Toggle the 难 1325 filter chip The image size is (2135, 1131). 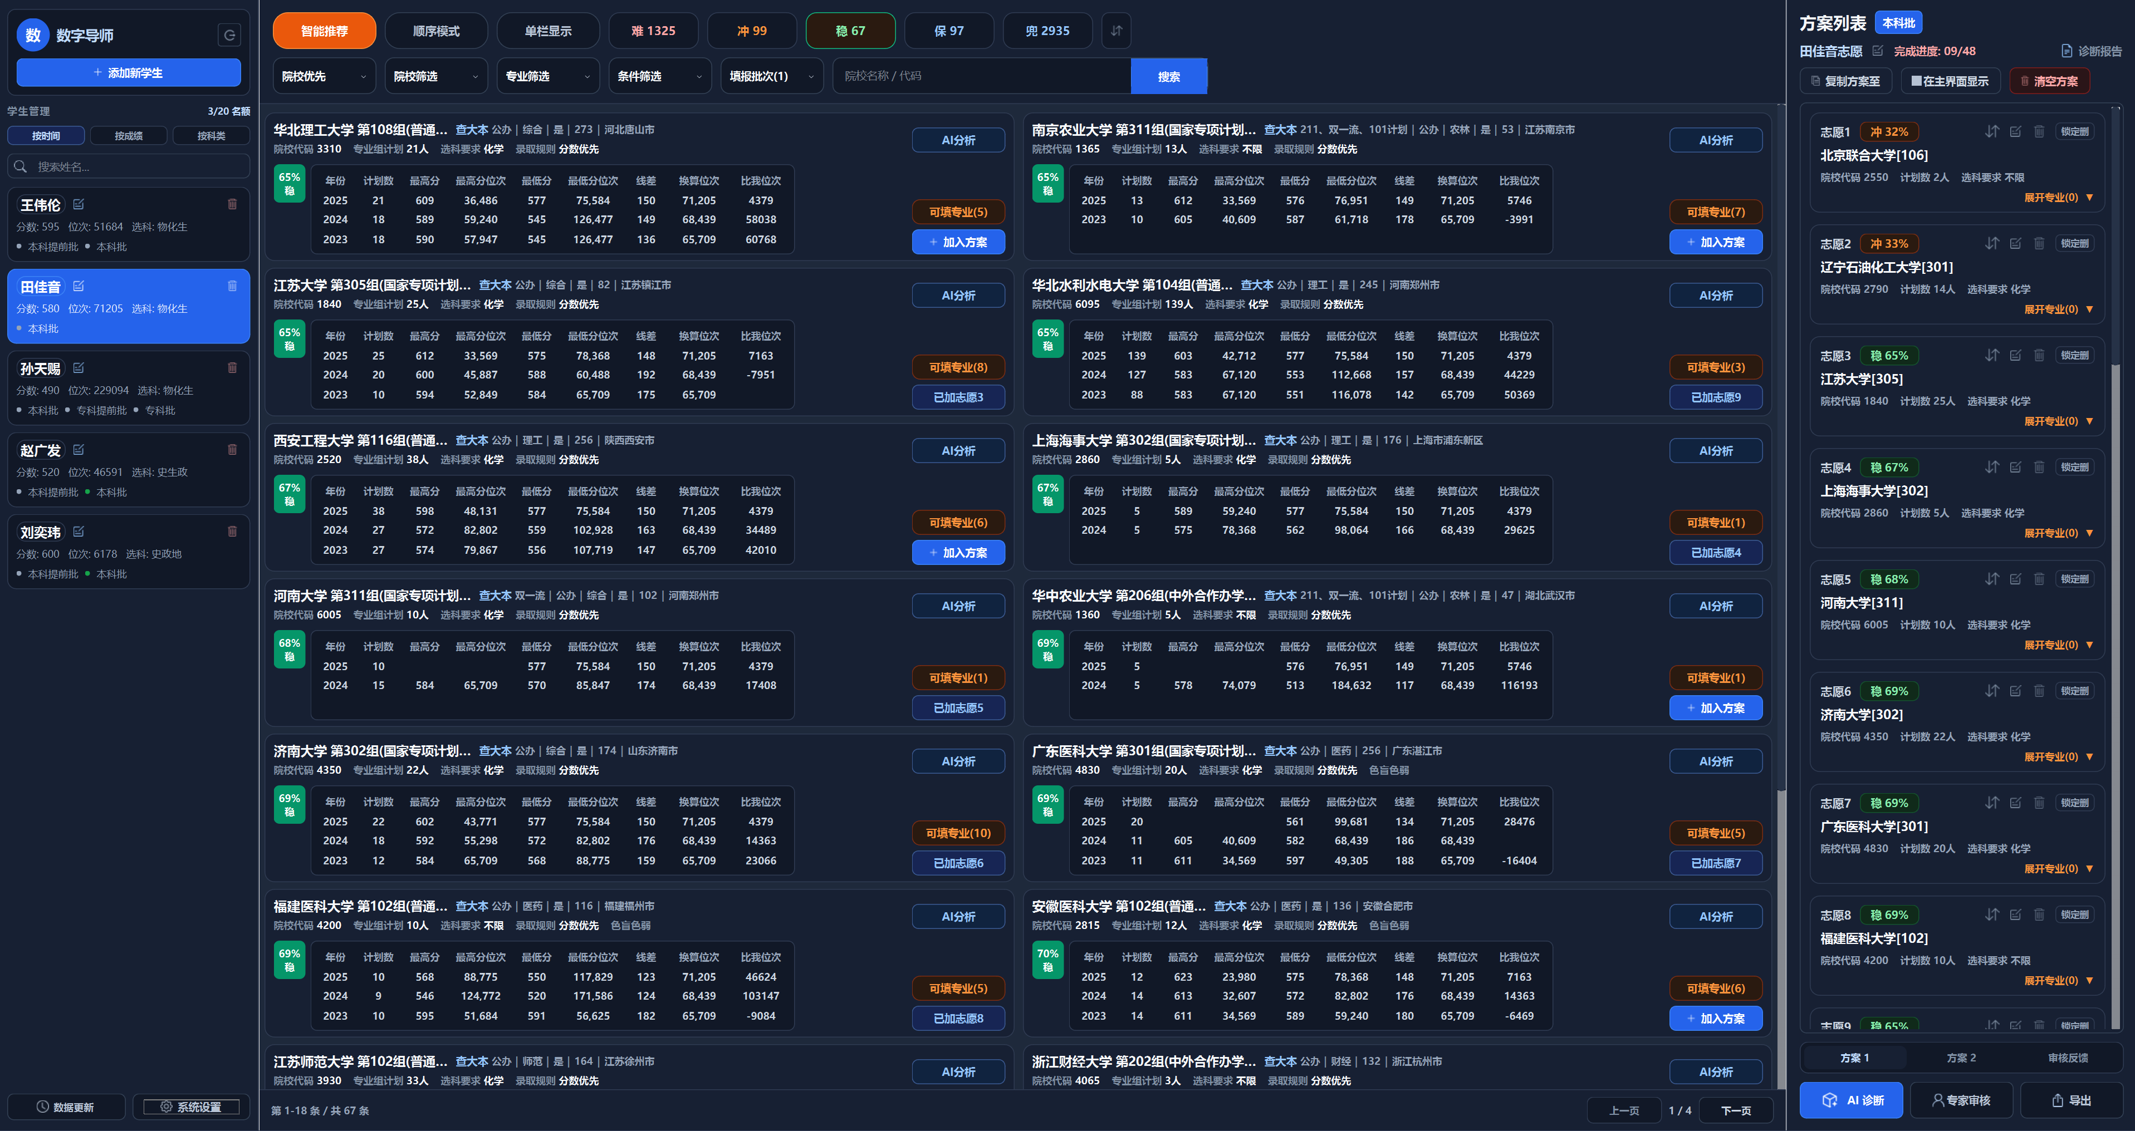coord(653,31)
